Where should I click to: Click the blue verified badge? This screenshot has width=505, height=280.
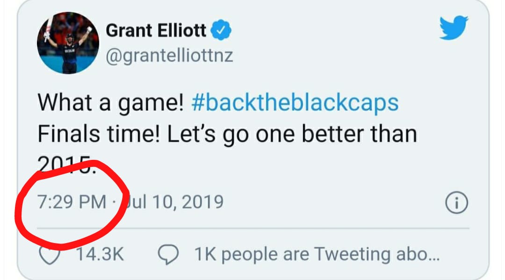(221, 32)
